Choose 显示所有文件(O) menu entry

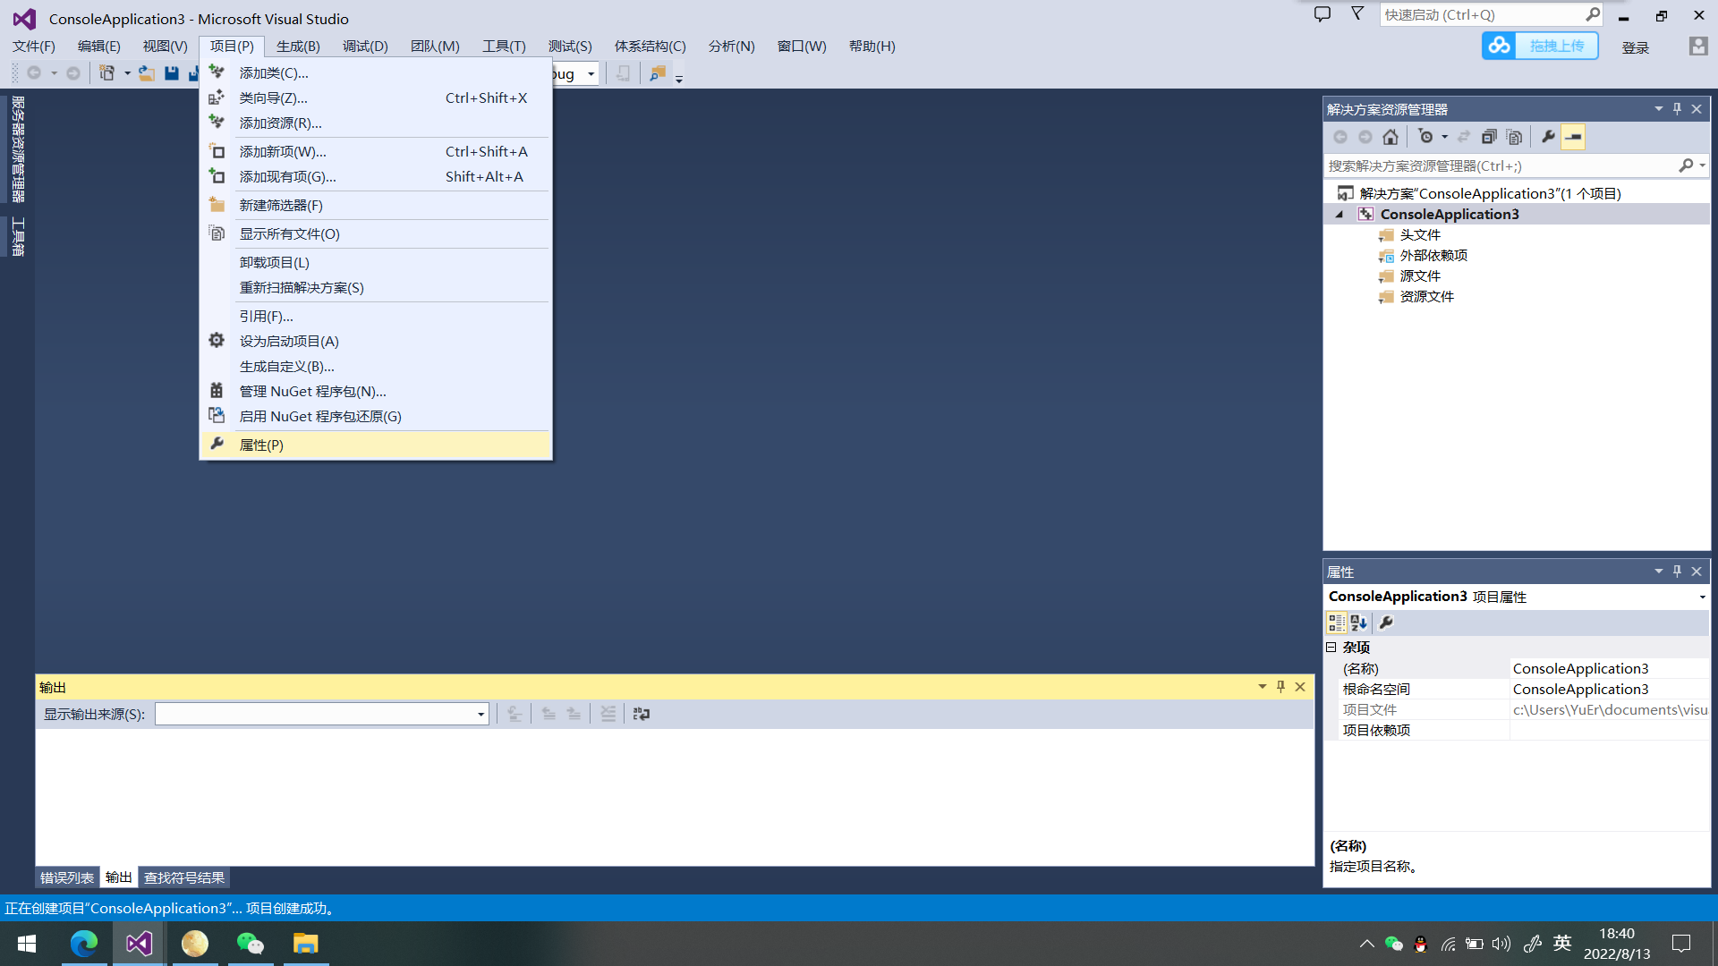pos(376,233)
